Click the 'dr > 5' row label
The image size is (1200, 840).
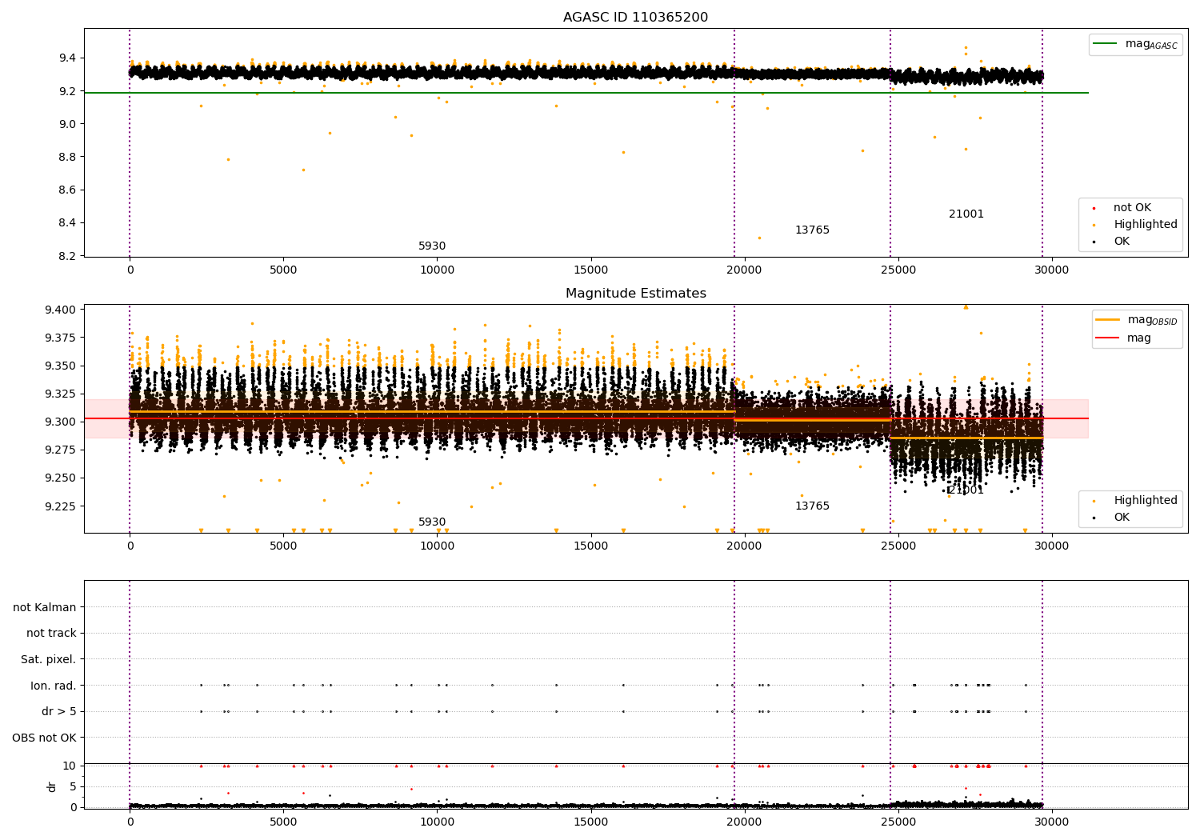[59, 712]
